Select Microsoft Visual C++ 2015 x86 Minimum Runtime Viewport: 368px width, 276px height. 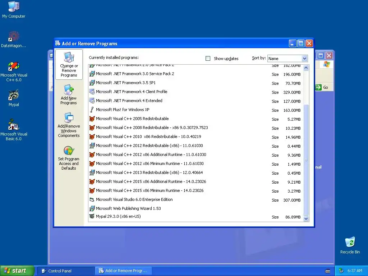point(196,190)
